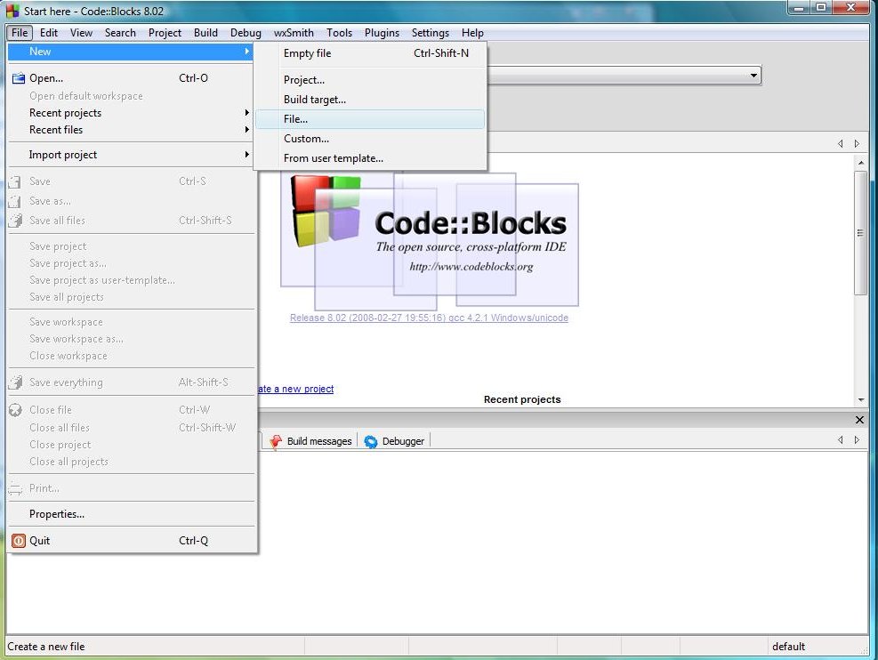Click the down arrow of the right vertical scrollbar
This screenshot has height=660, width=878.
859,398
